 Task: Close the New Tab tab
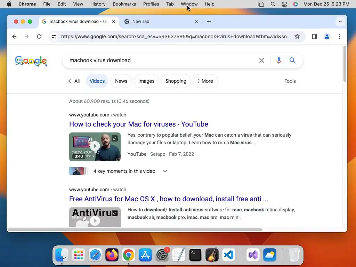click(x=196, y=22)
